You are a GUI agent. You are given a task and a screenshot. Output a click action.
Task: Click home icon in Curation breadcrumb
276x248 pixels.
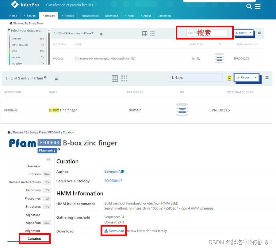tap(9, 132)
